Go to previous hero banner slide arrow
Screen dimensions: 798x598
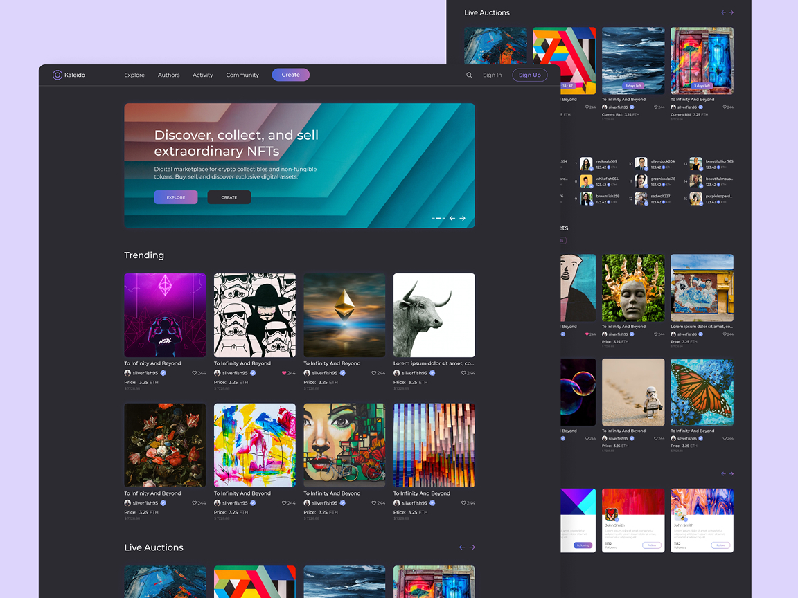click(x=452, y=218)
